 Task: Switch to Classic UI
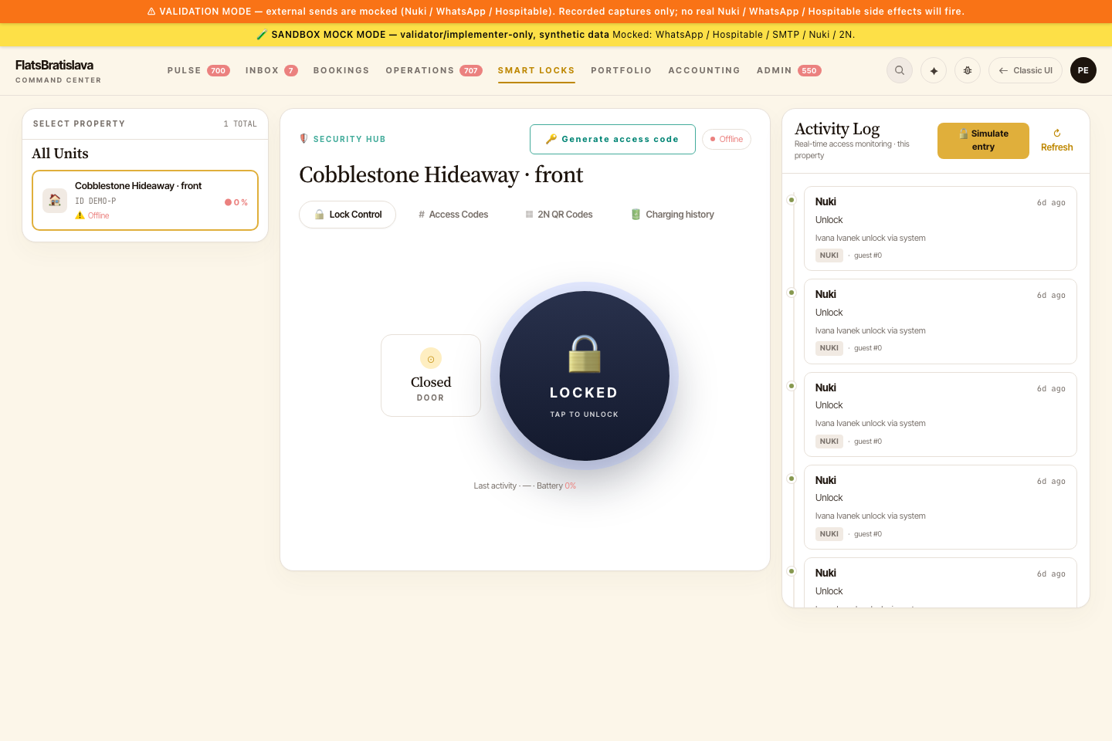coord(1026,70)
